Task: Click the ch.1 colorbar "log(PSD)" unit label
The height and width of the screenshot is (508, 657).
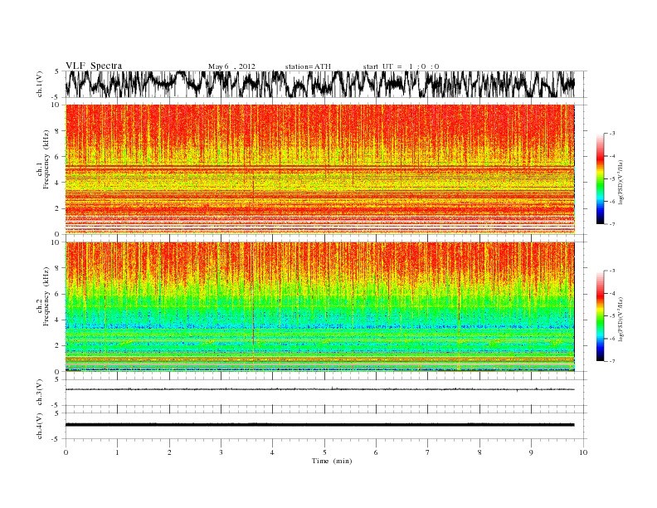Action: (x=621, y=184)
